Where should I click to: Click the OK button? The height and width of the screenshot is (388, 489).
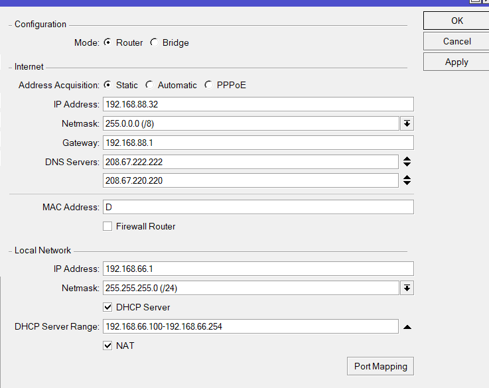(456, 21)
